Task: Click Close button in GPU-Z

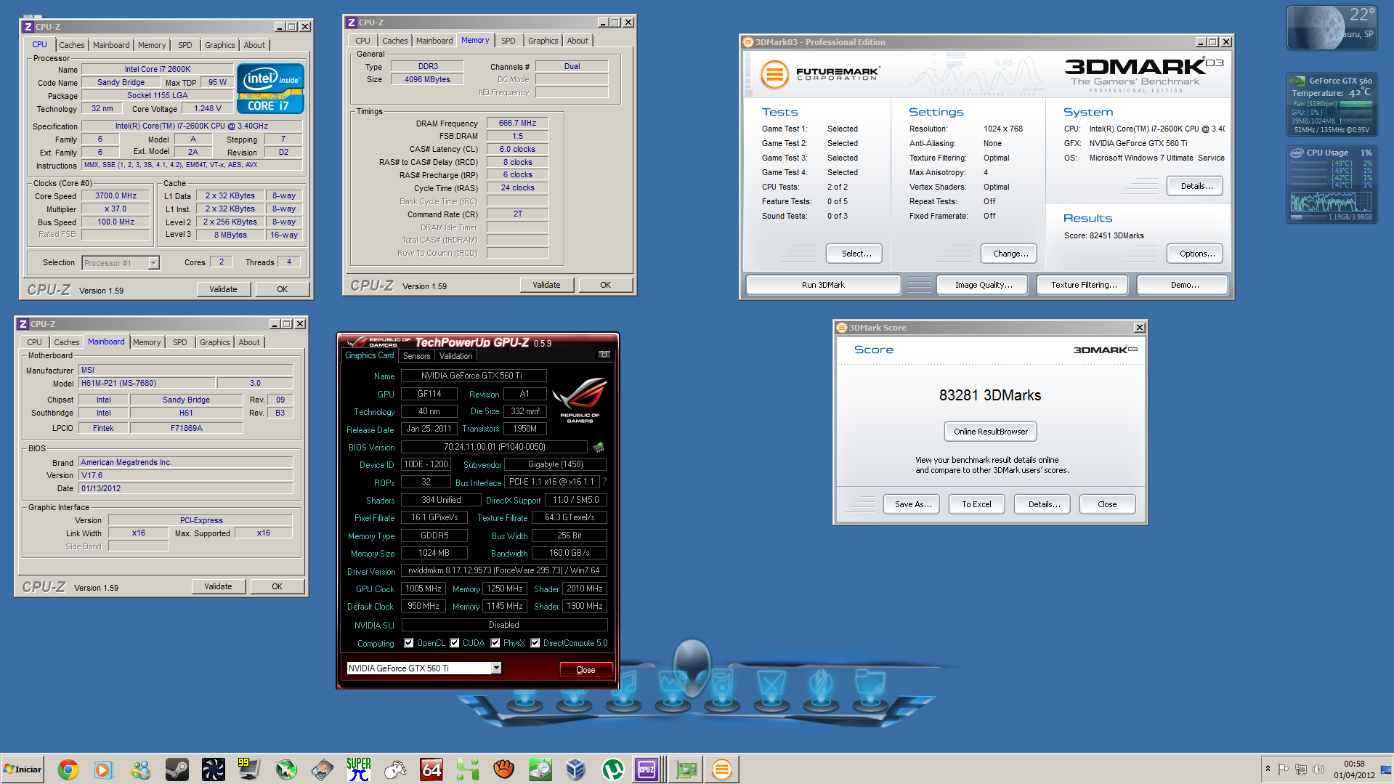Action: (585, 670)
